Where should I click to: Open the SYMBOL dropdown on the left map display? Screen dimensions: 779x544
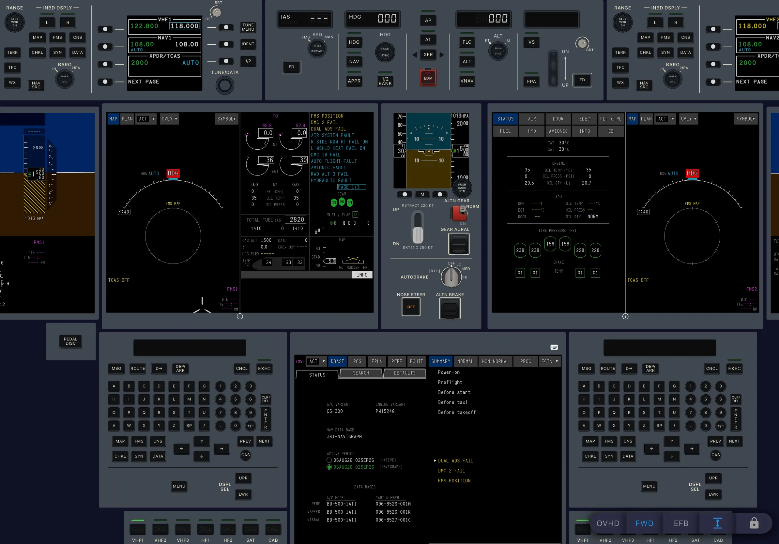pos(227,119)
